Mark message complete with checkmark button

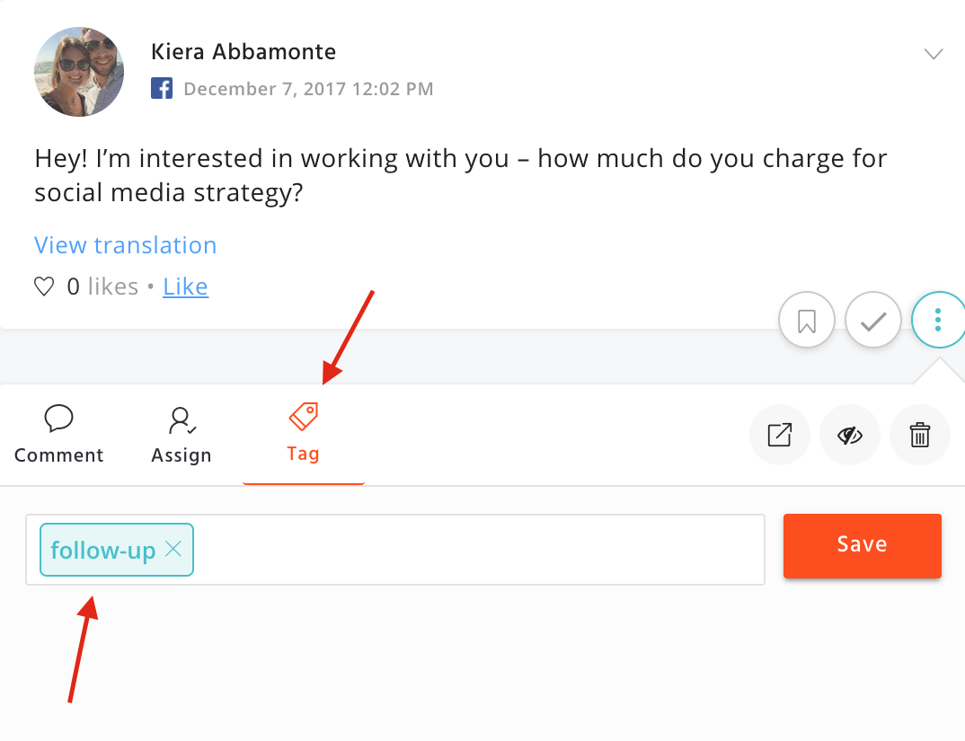pyautogui.click(x=872, y=320)
